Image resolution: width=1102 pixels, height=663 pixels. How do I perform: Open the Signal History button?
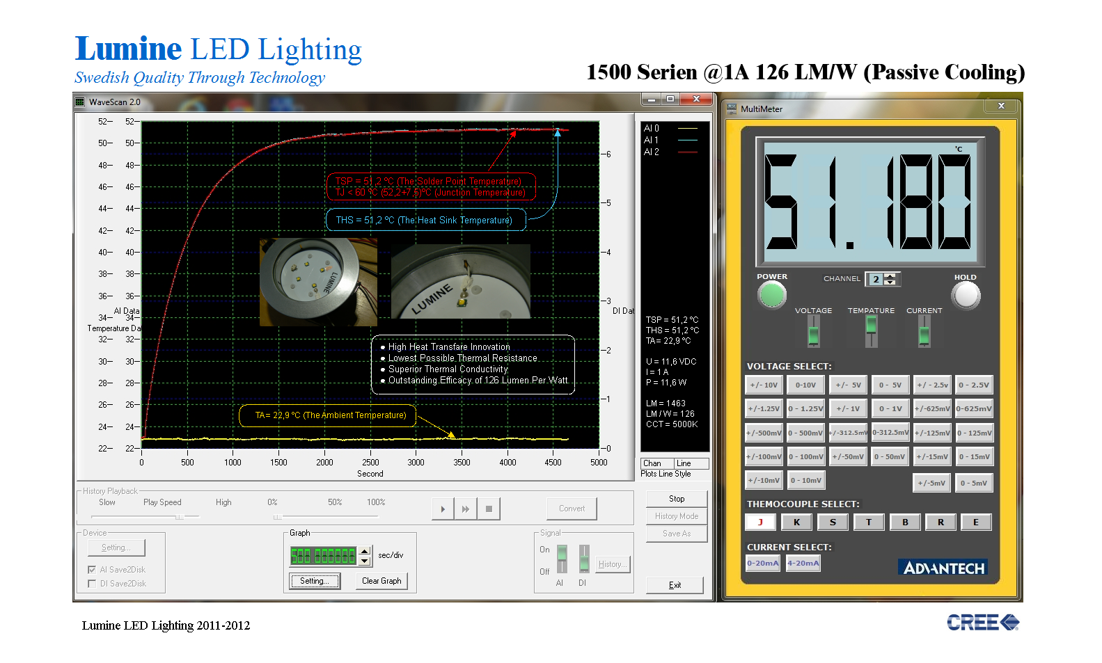coord(613,564)
